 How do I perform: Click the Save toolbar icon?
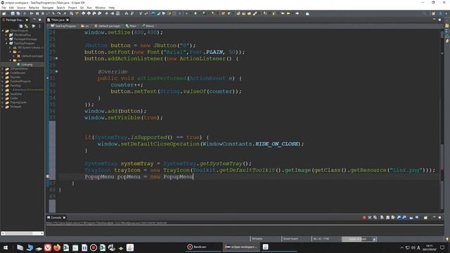coord(13,13)
